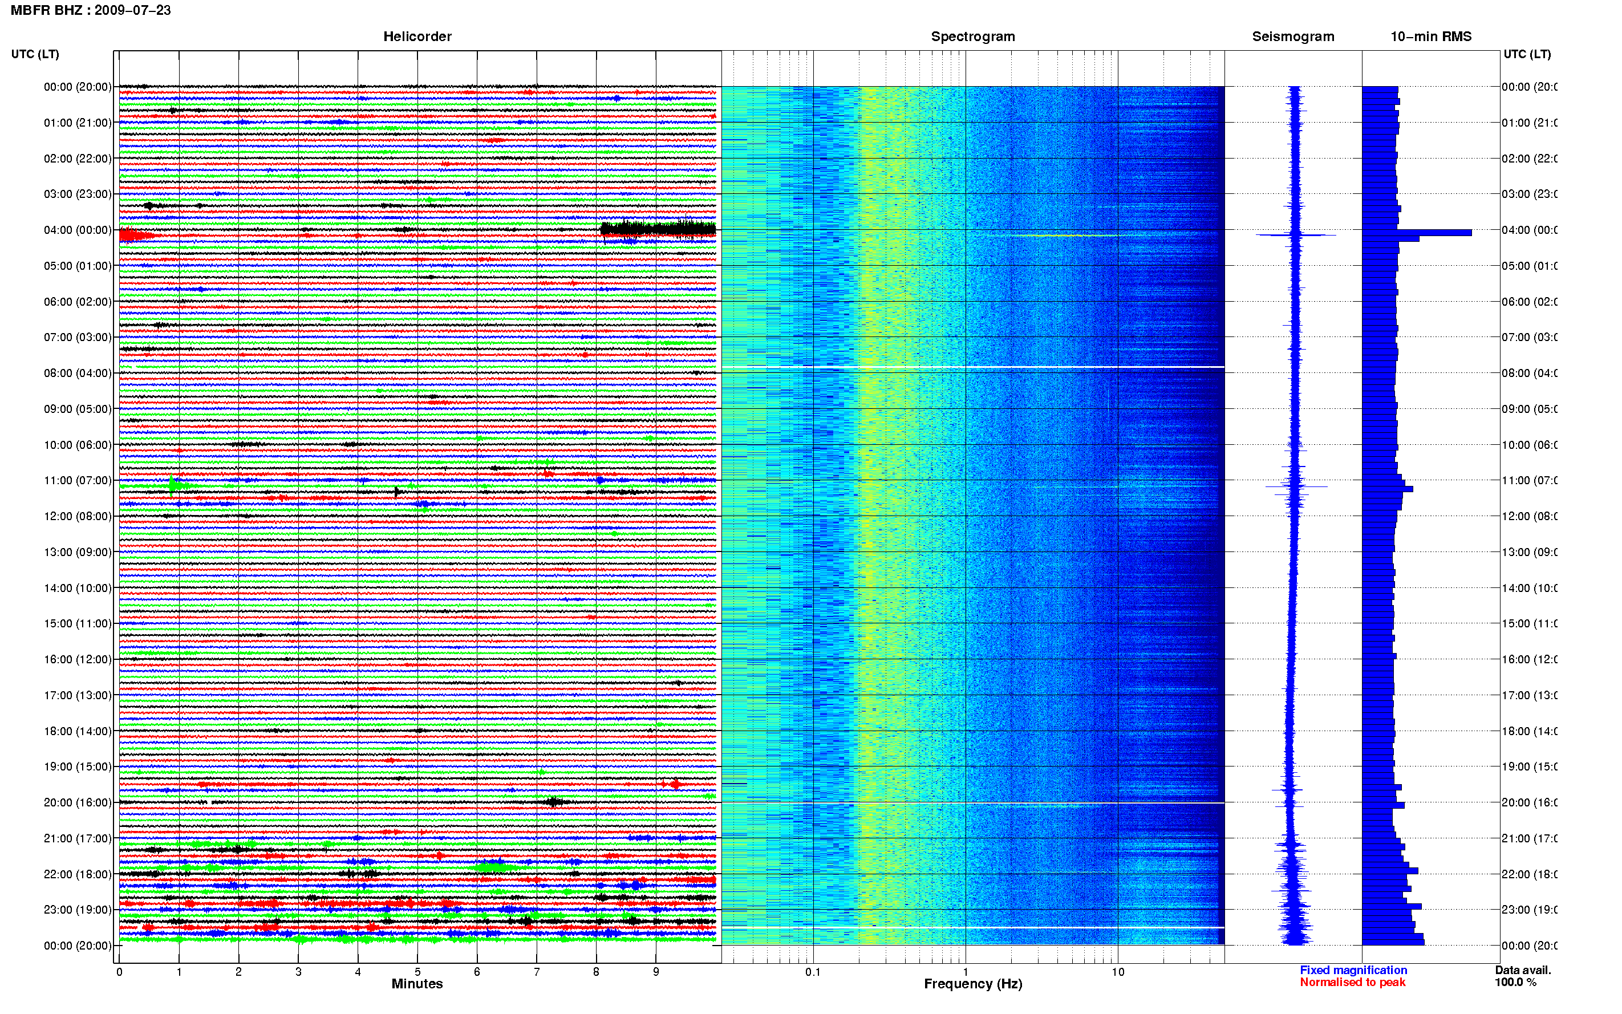The image size is (1622, 1014).
Task: Click the Minutes axis tick label "0"
Action: pyautogui.click(x=119, y=972)
